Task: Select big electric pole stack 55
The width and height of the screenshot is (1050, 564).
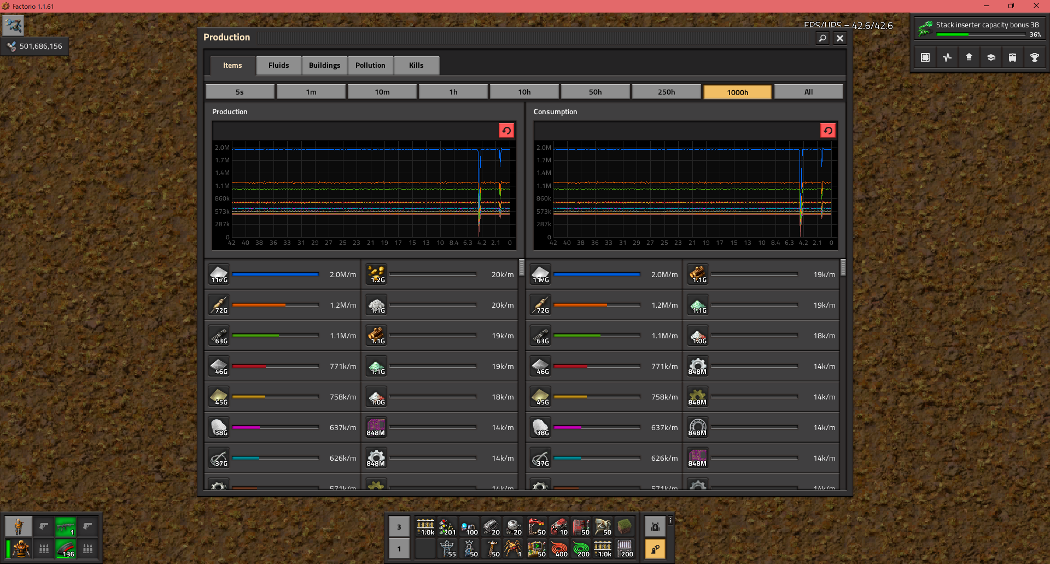Action: (x=447, y=549)
